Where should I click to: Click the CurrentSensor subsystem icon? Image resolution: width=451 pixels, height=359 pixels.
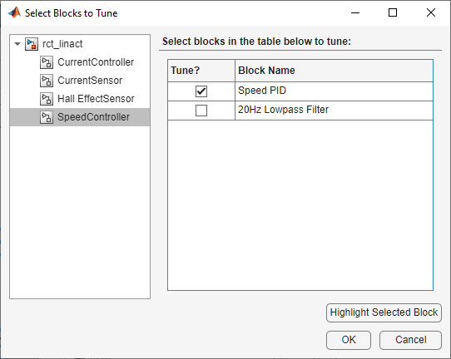click(x=47, y=81)
